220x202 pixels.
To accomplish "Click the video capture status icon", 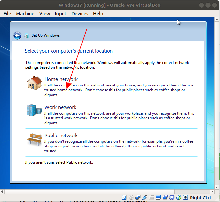I will [165, 197].
